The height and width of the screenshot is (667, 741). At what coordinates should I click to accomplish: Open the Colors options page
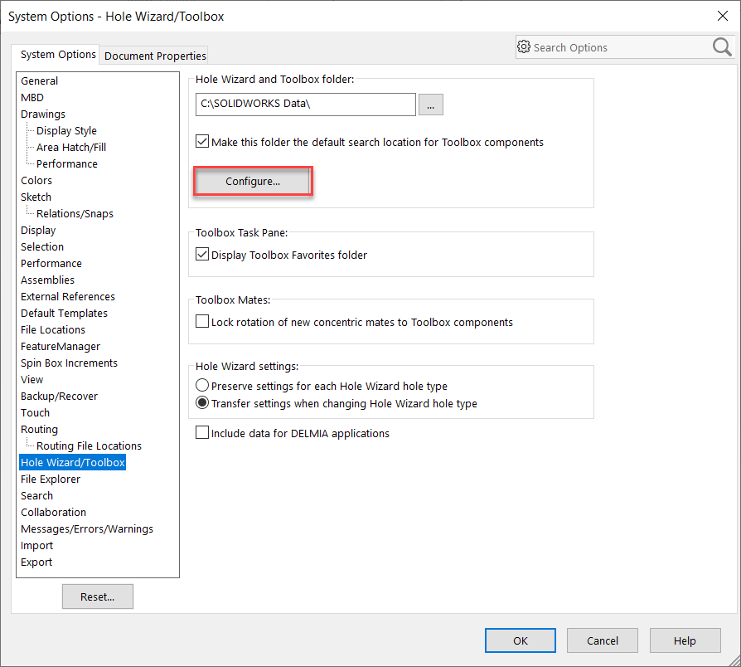(36, 181)
